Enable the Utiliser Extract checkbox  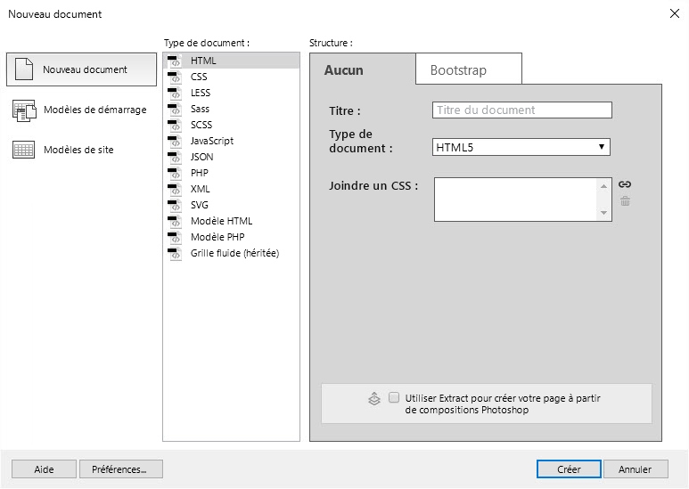point(394,398)
